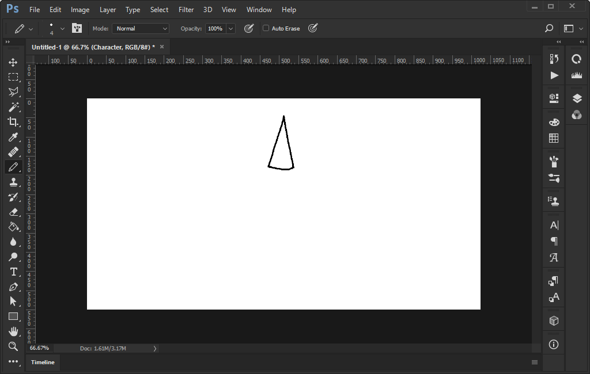Expand the Opacity slider dropdown arrow
Viewport: 590px width, 374px height.
[x=231, y=28]
